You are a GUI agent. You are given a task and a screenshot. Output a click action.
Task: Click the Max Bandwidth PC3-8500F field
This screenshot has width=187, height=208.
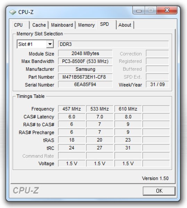[85, 61]
